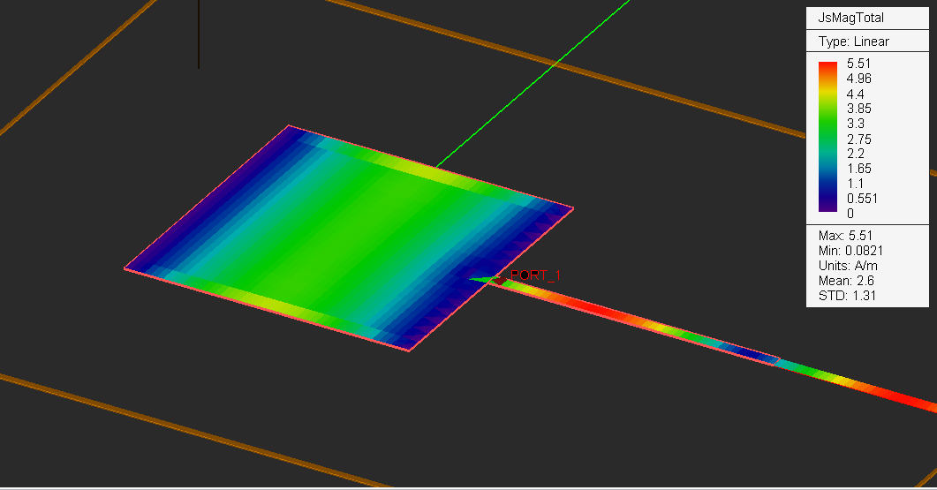Click the green middle of color bar
This screenshot has width=937, height=490.
click(827, 129)
